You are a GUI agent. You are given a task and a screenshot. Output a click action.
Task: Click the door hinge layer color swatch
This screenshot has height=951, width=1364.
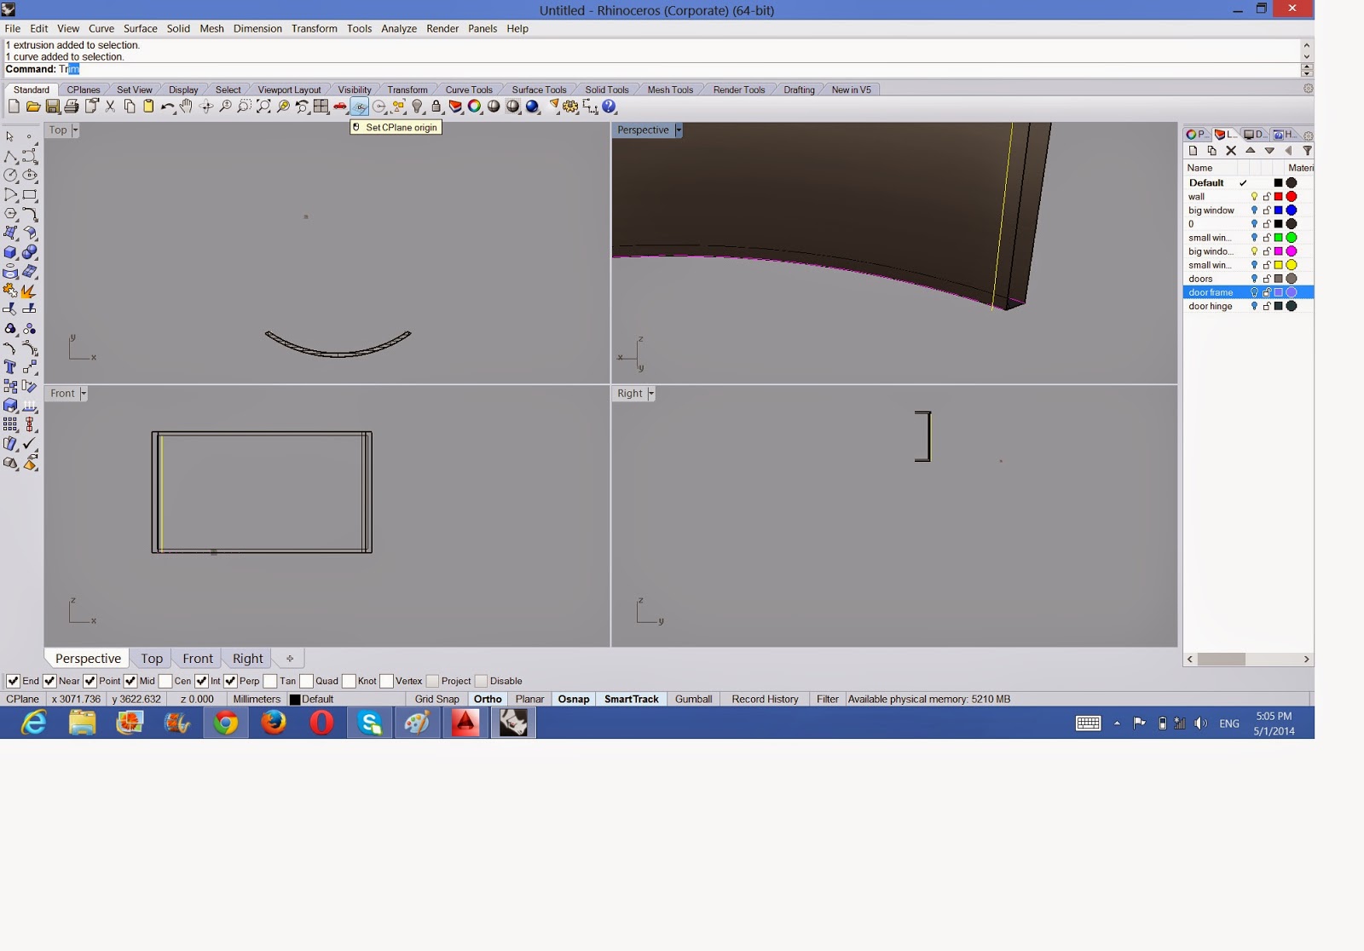(1278, 306)
